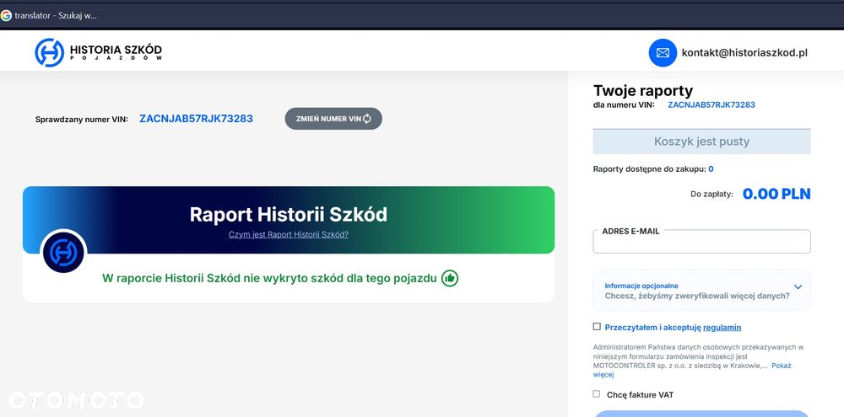This screenshot has width=844, height=417.
Task: Click the refresh arrows icon on the VIN button
Action: (x=367, y=119)
